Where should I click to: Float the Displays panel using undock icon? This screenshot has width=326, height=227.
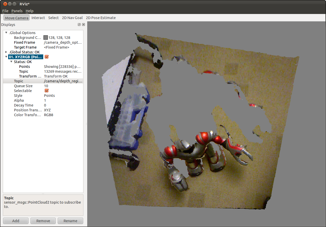pos(79,25)
